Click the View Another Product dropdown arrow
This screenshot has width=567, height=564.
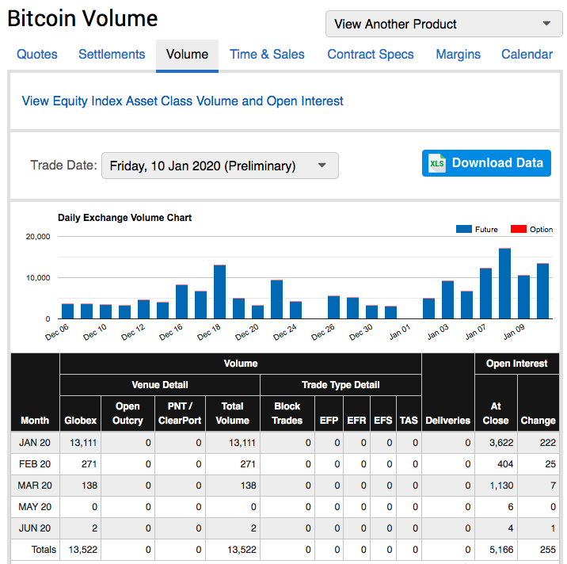[546, 24]
